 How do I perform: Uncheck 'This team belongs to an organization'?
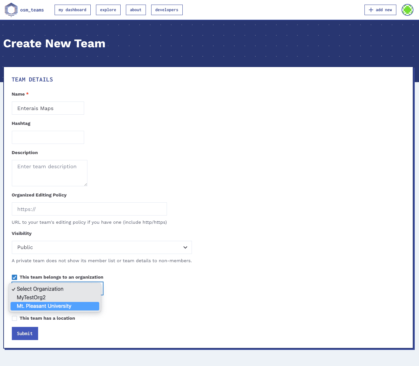tap(14, 277)
